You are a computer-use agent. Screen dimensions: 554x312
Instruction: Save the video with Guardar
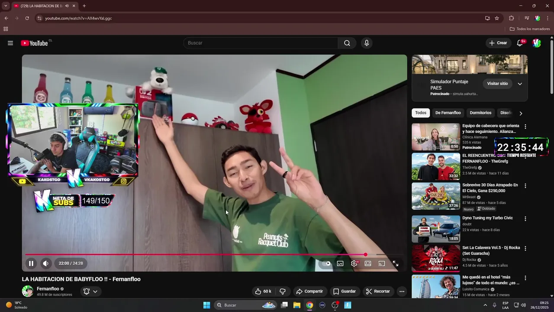coord(345,291)
